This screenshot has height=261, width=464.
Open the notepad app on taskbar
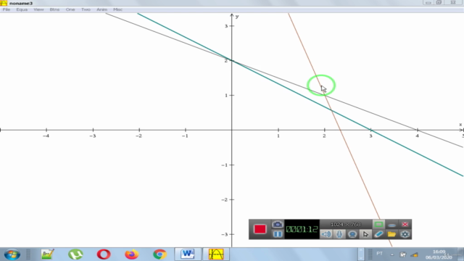pos(47,254)
